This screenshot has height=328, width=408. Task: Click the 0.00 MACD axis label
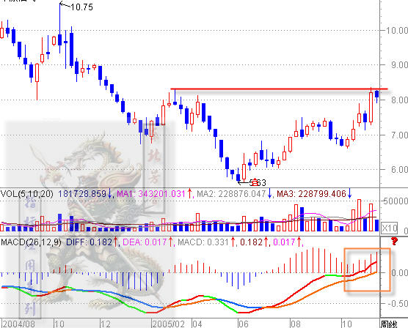[x=400, y=272]
